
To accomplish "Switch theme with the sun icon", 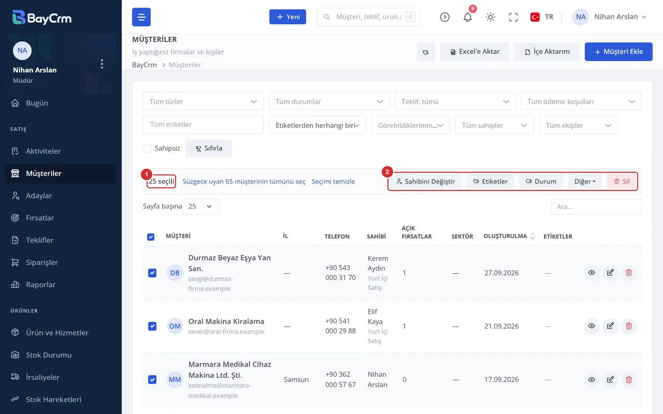I will [x=491, y=17].
